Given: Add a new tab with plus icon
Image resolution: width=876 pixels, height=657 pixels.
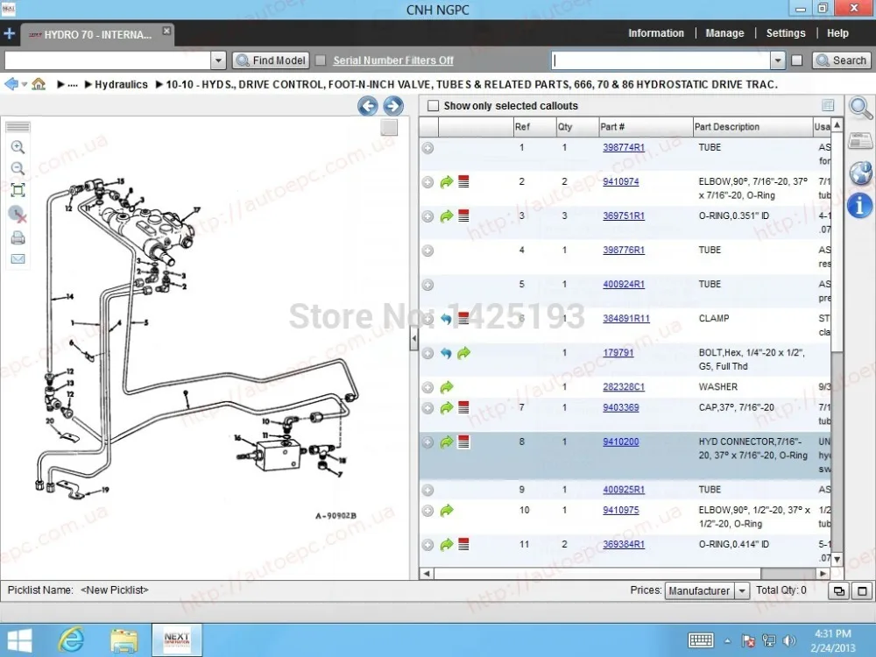Looking at the screenshot, I should pyautogui.click(x=9, y=33).
